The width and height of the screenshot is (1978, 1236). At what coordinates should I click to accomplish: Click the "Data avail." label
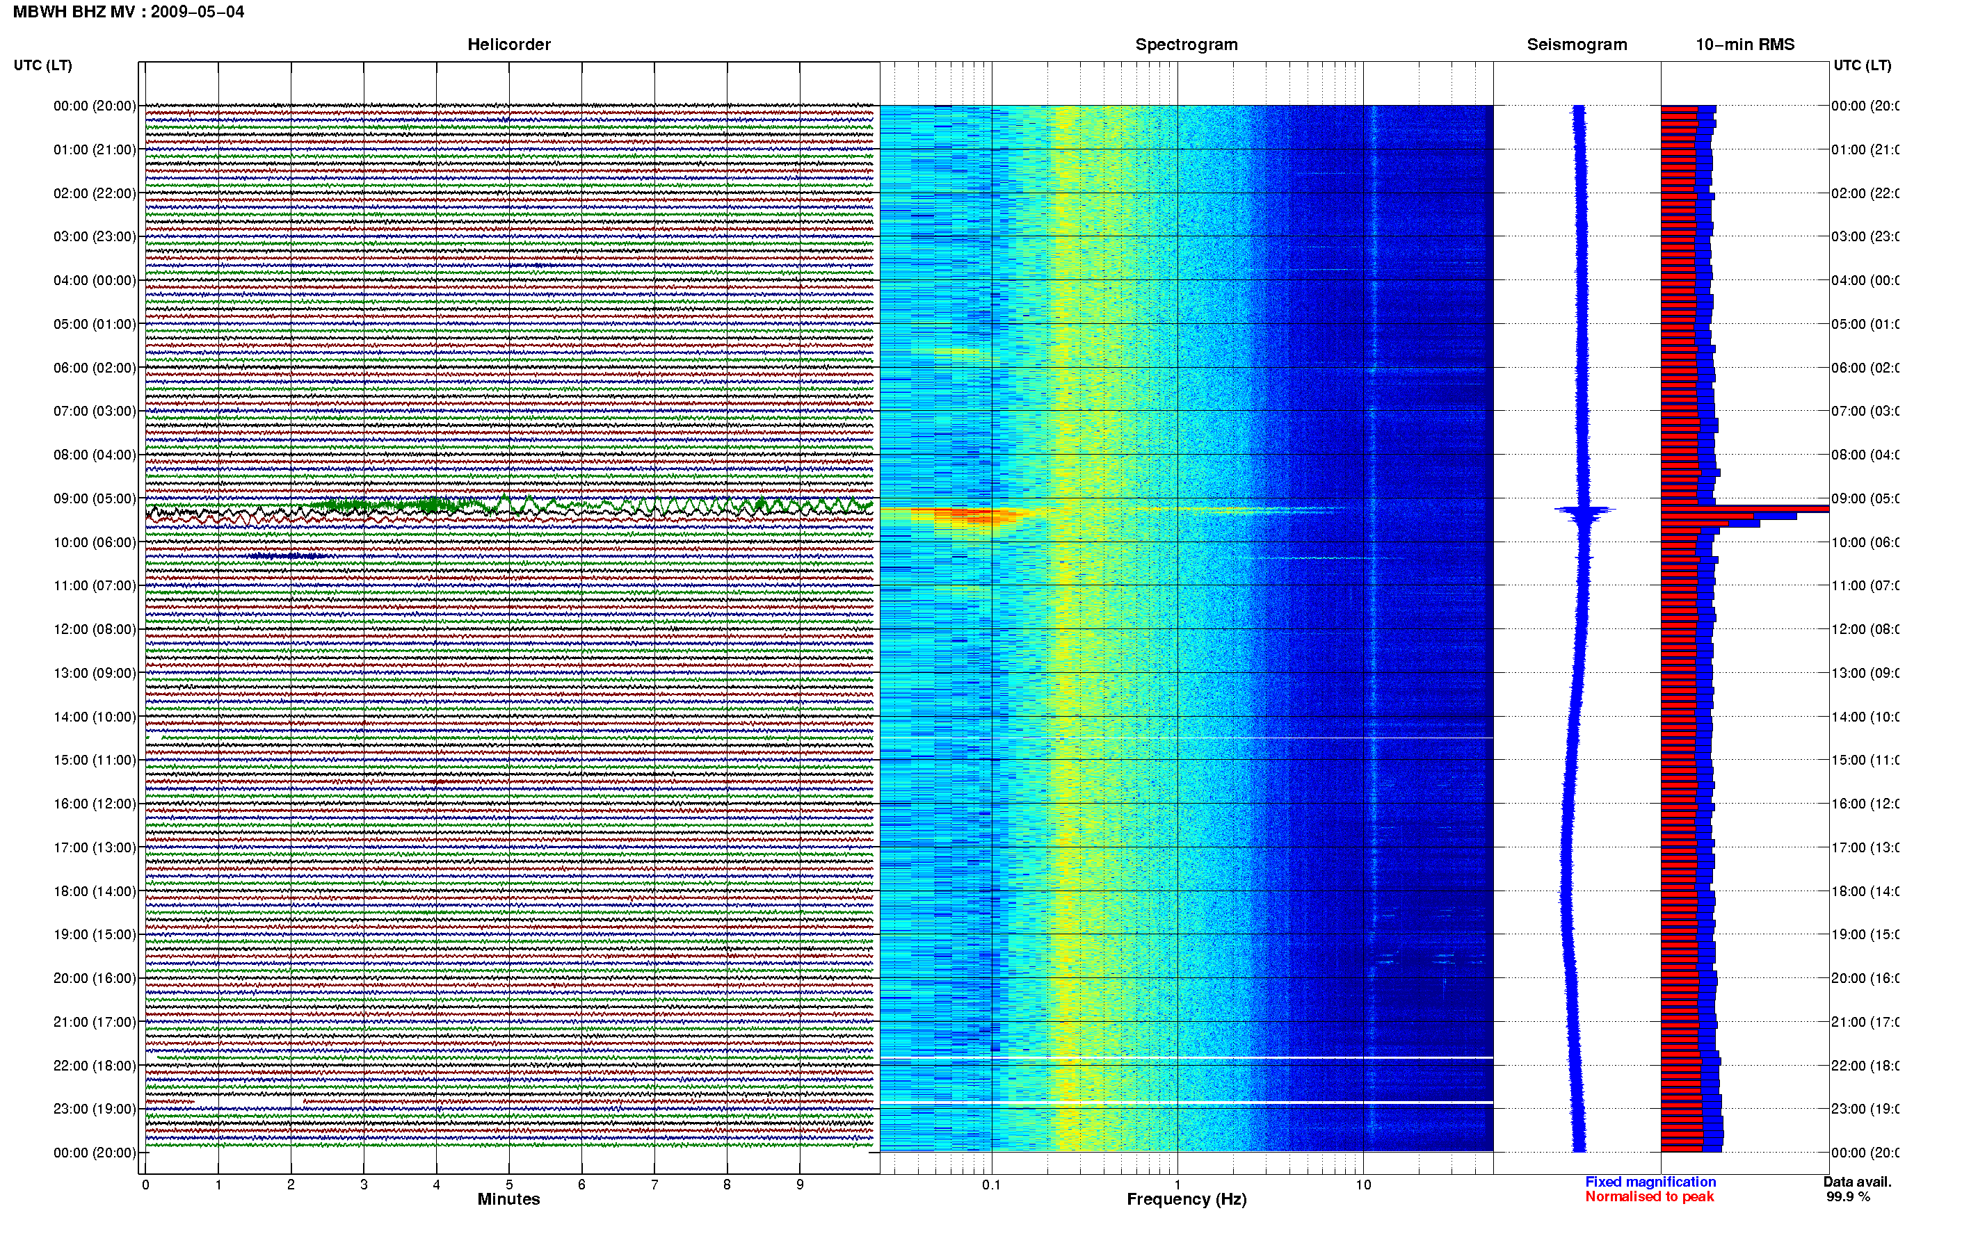click(x=1857, y=1182)
